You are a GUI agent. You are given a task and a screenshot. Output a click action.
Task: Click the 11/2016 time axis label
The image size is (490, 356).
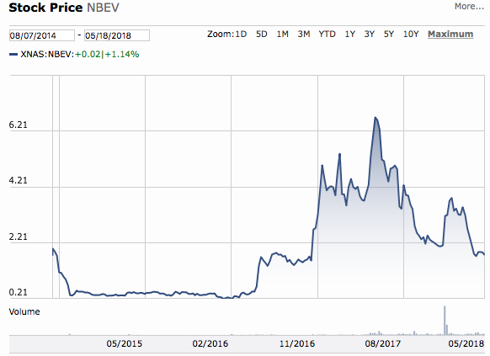297,344
